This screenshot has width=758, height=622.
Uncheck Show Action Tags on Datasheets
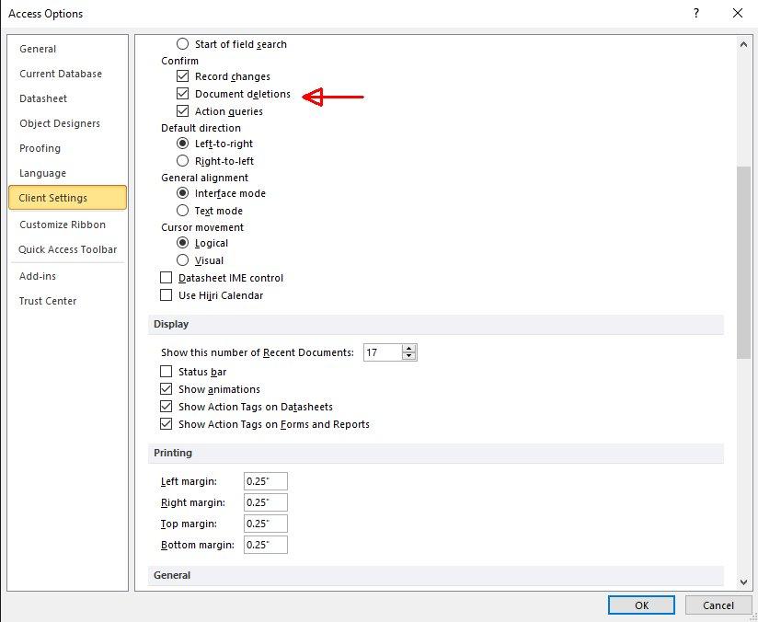click(166, 407)
